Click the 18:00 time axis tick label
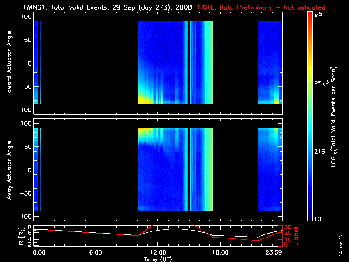This screenshot has height=262, width=349. [219, 252]
